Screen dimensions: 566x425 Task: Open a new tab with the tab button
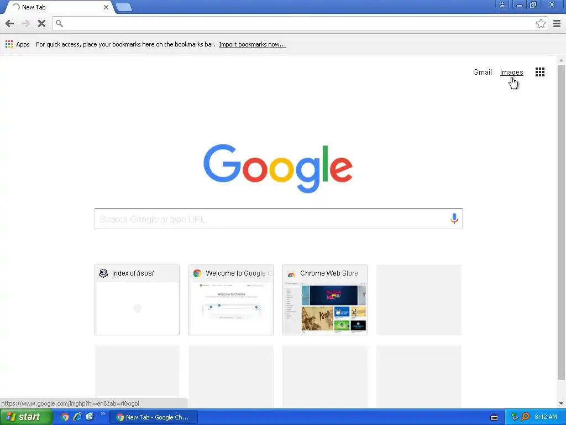click(124, 7)
